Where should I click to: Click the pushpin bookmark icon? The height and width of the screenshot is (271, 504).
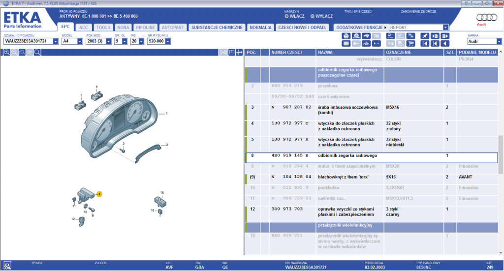(425, 36)
